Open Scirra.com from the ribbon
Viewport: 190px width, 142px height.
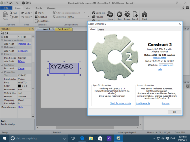[x=99, y=13]
